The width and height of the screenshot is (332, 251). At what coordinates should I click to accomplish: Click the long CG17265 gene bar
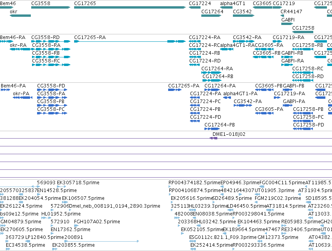coord(130,7)
